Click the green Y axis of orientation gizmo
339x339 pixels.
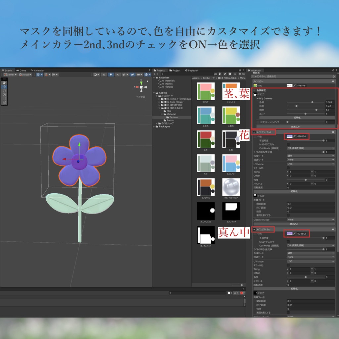(141, 82)
